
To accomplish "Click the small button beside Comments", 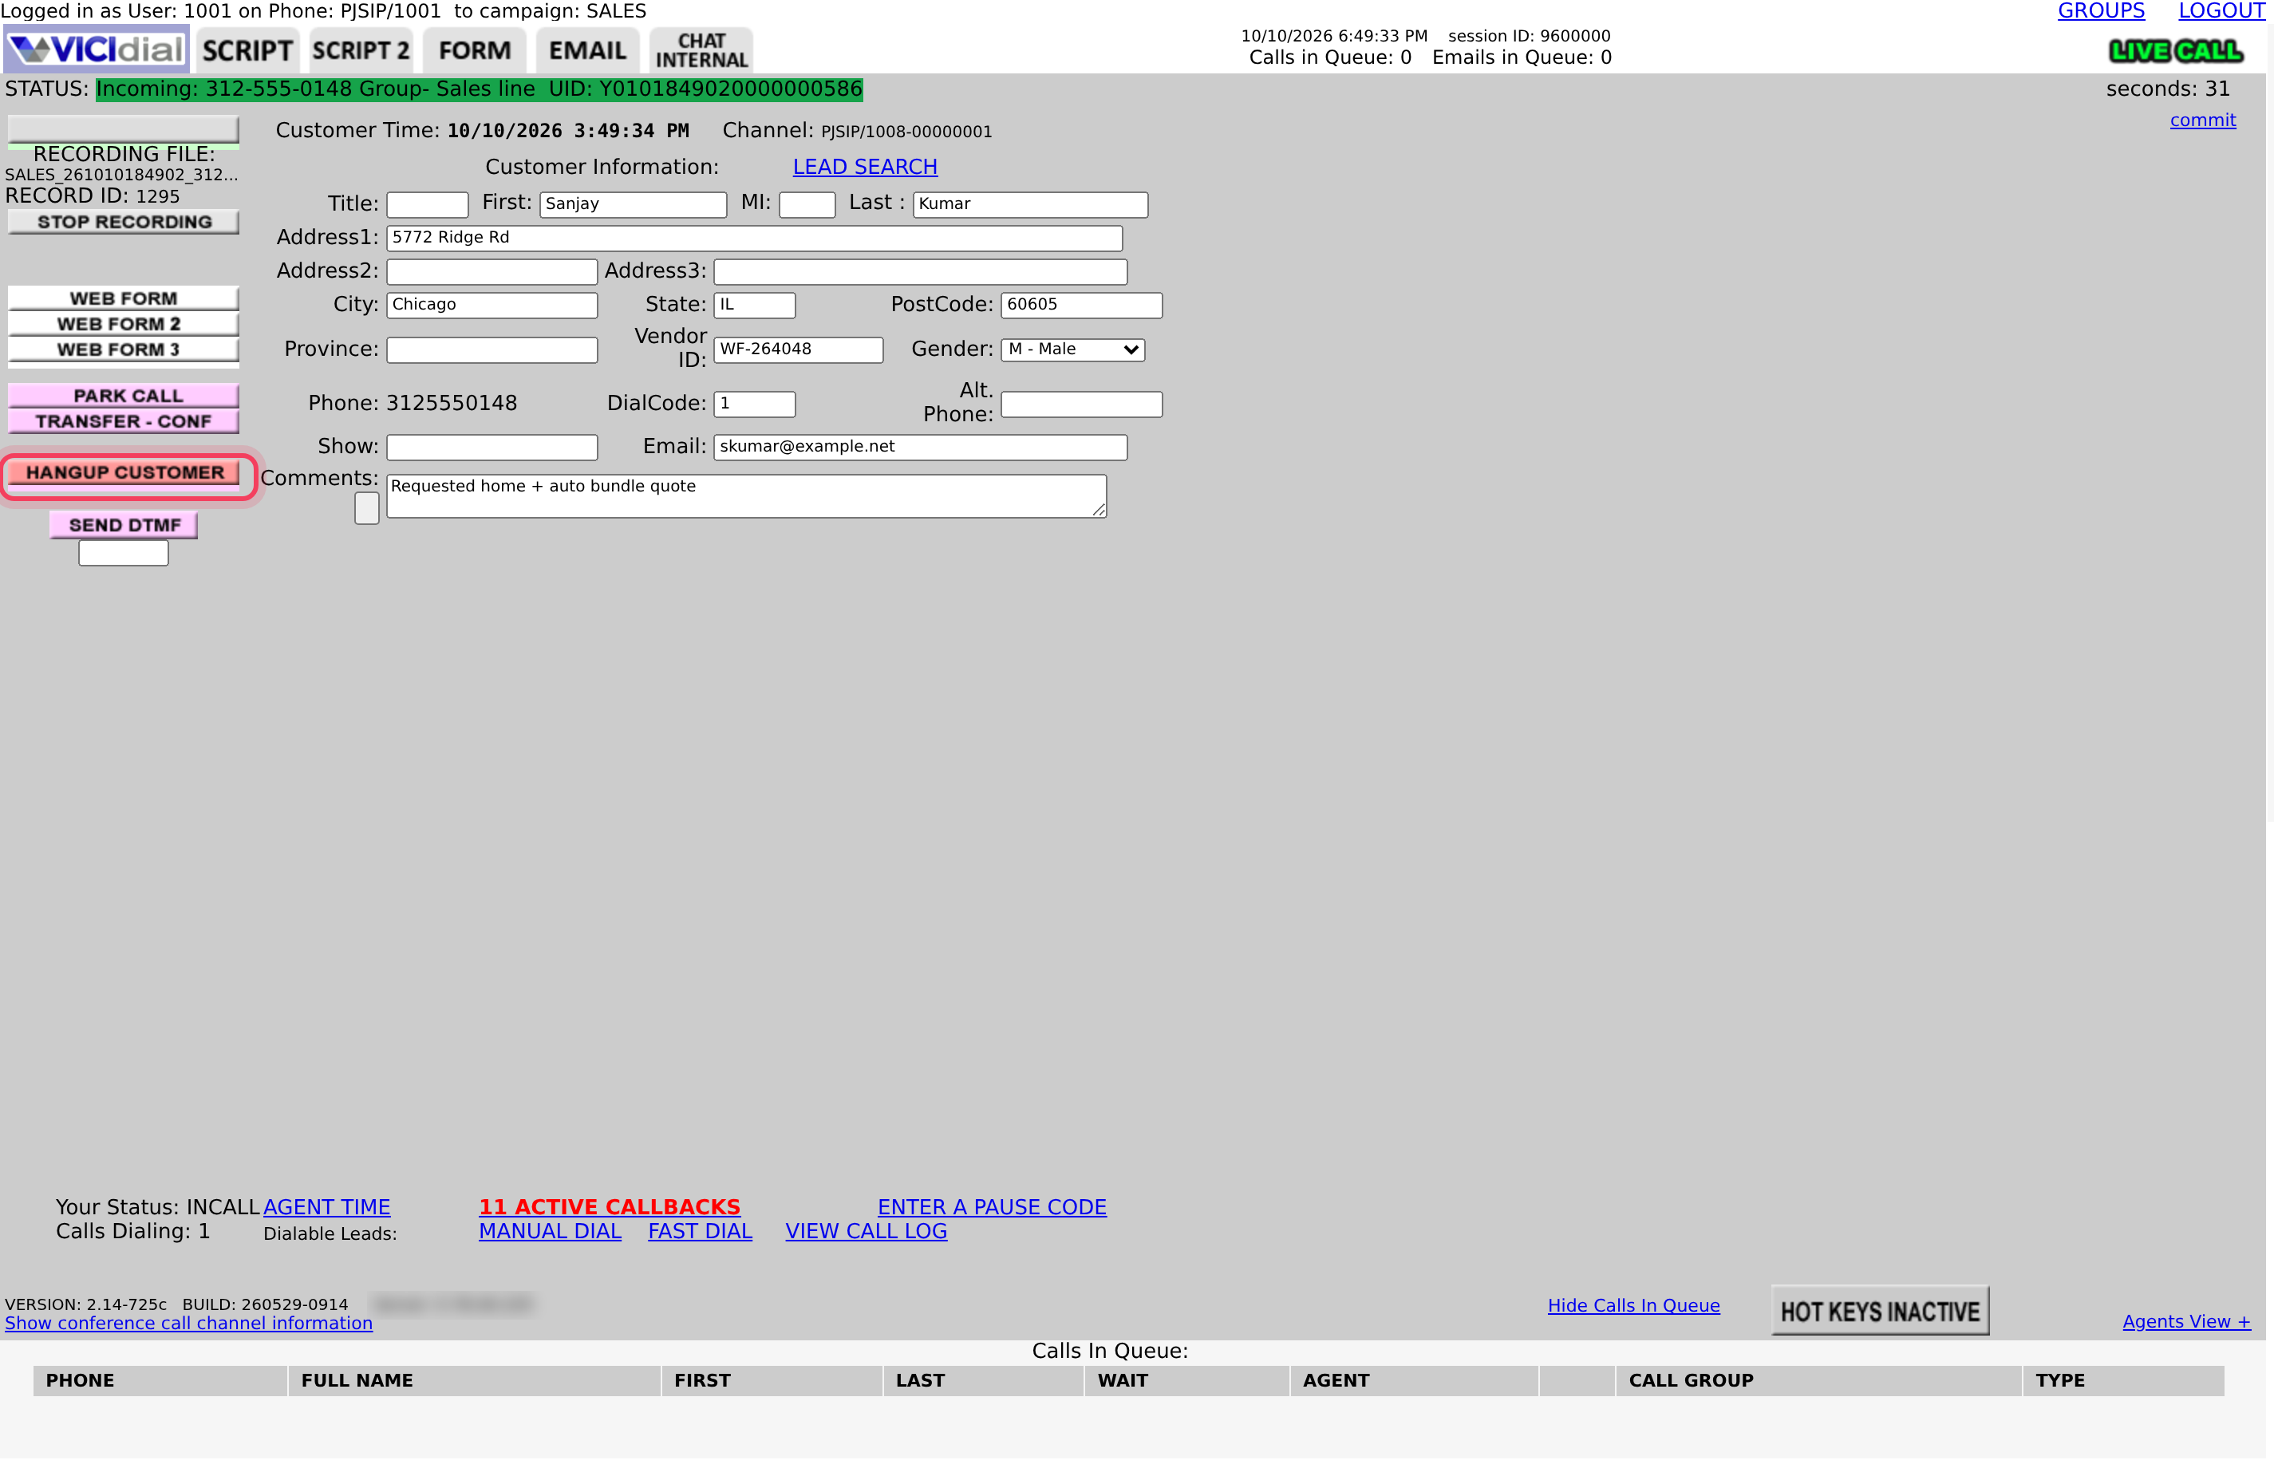I will (x=367, y=508).
